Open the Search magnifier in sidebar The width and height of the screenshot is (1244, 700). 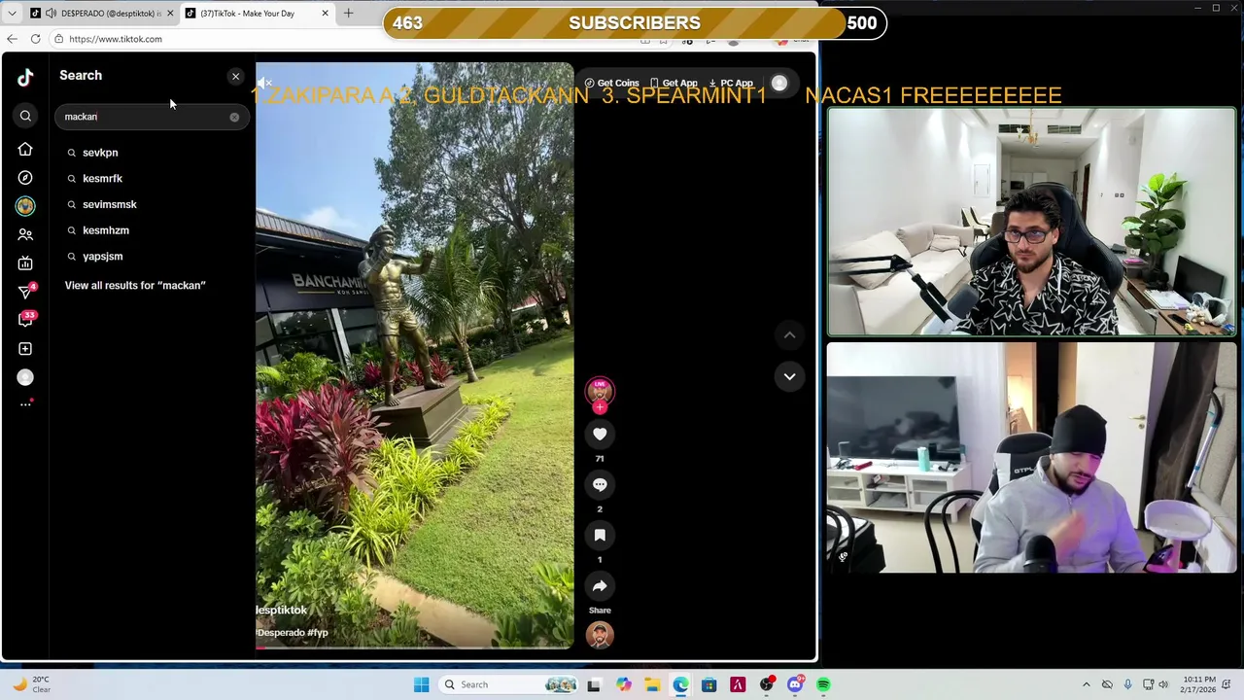(25, 117)
